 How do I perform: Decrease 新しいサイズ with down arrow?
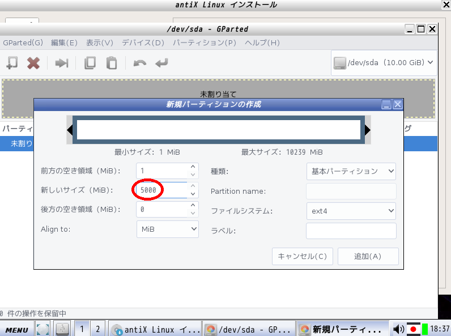tap(193, 194)
